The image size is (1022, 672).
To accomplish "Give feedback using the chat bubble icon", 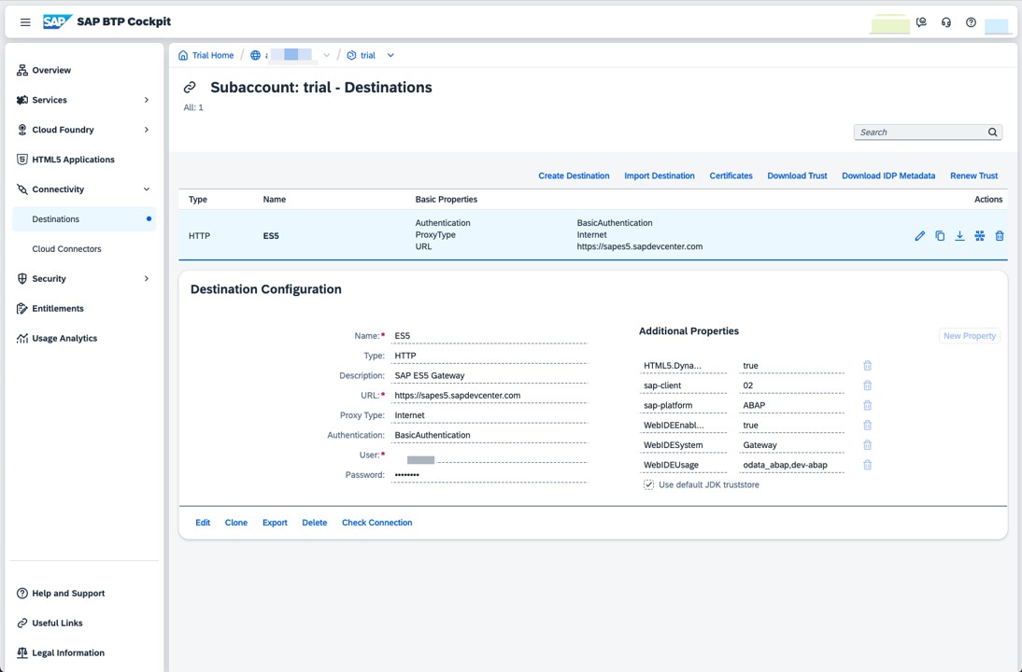I will coord(921,21).
